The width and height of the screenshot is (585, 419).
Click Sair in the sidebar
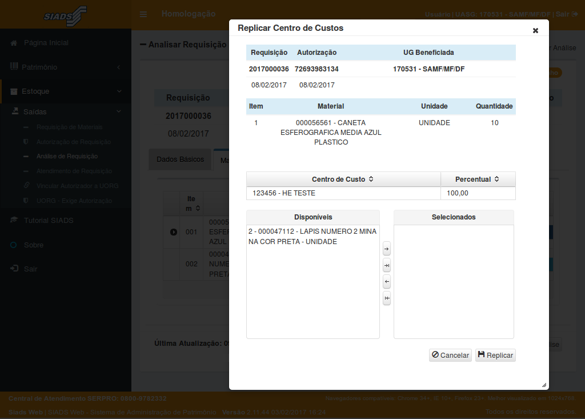point(30,269)
